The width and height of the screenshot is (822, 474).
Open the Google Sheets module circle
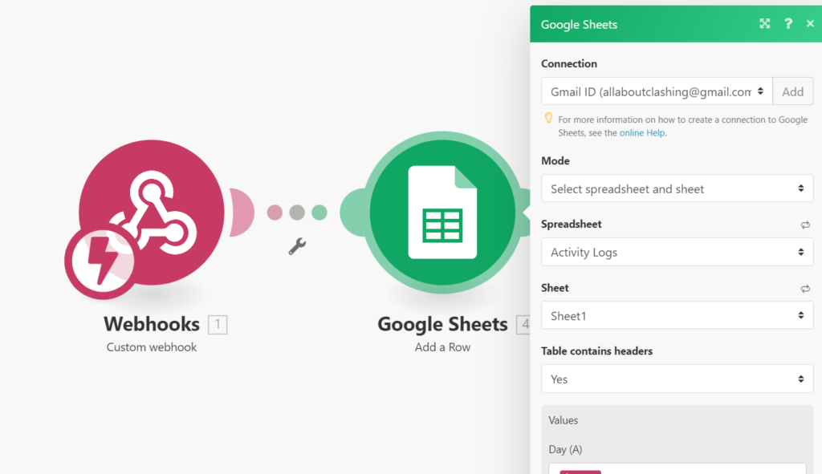click(442, 212)
